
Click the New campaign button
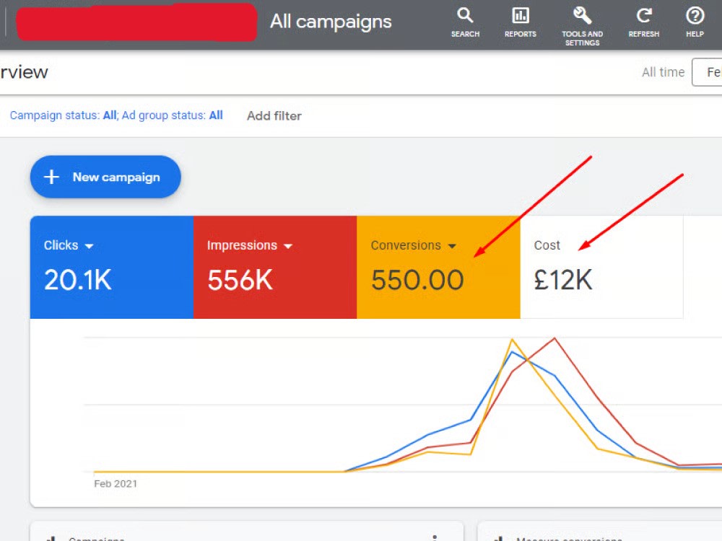coord(105,177)
